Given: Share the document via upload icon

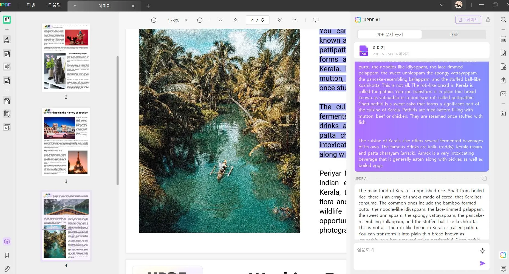Looking at the screenshot, I should point(503,80).
